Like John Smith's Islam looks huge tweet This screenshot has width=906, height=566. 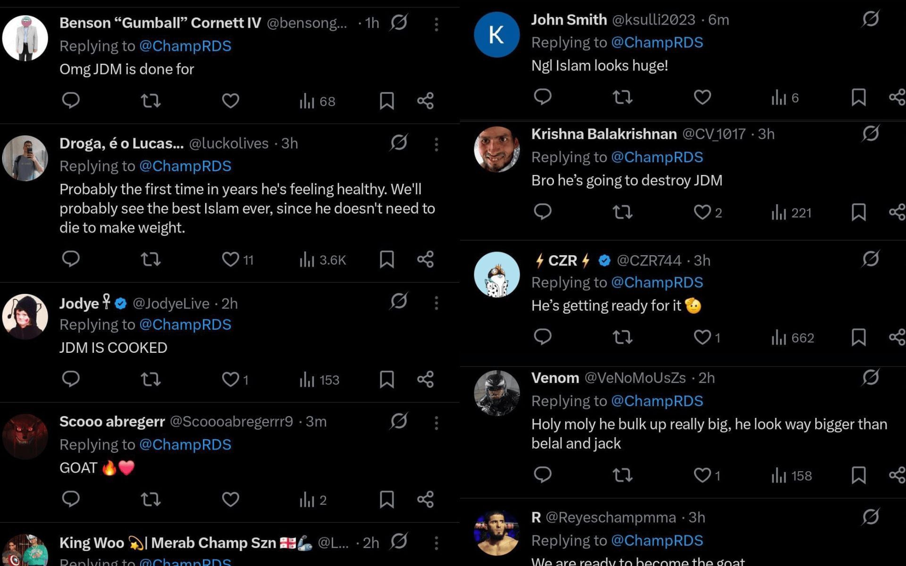[702, 98]
